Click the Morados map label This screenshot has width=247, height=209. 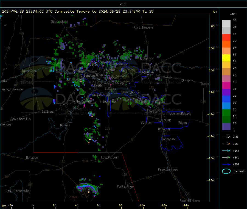coord(32,158)
